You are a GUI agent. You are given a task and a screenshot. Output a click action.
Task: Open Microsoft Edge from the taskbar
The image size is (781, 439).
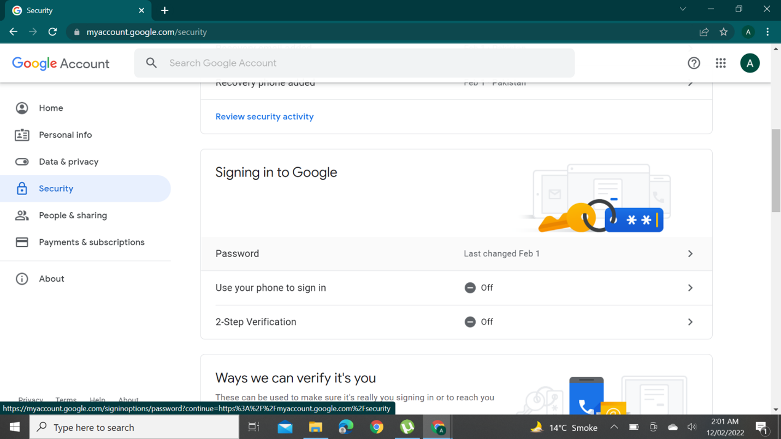346,427
